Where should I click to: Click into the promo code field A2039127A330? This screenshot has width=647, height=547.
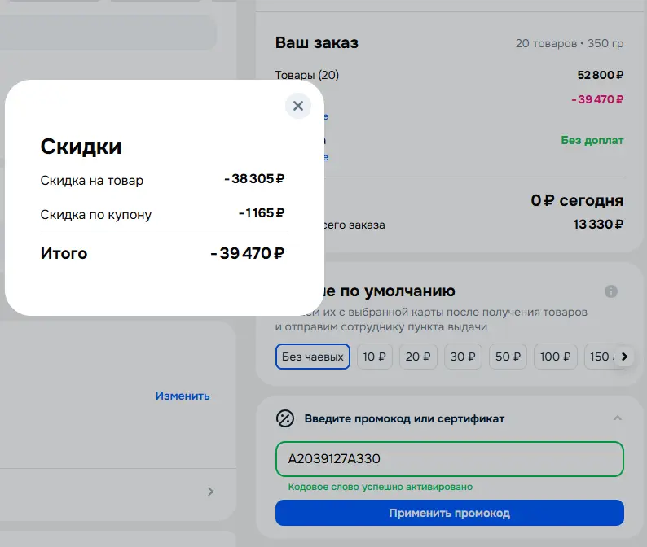[449, 459]
